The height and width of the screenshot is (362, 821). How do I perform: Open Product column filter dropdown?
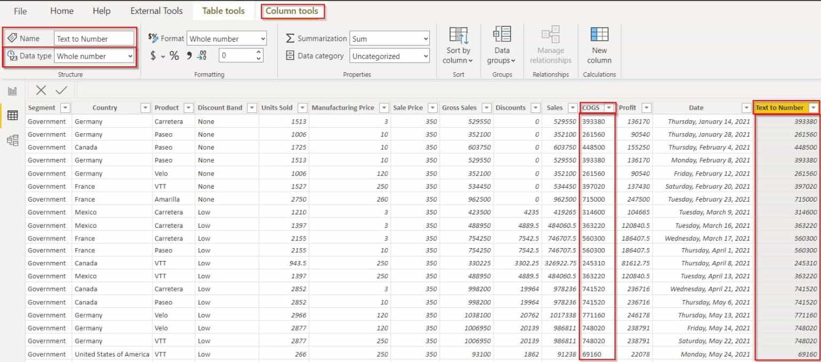coord(188,107)
